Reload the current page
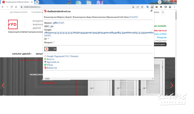Screen dimensions: 194x114 click(x=12, y=7)
